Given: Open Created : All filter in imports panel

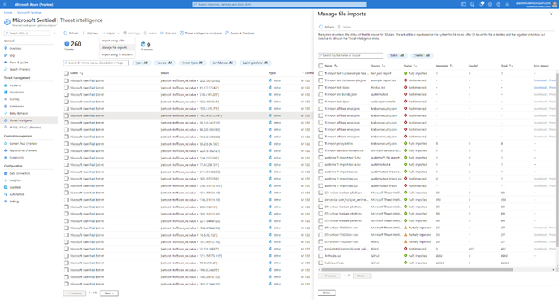Looking at the screenshot, I should coord(422,55).
